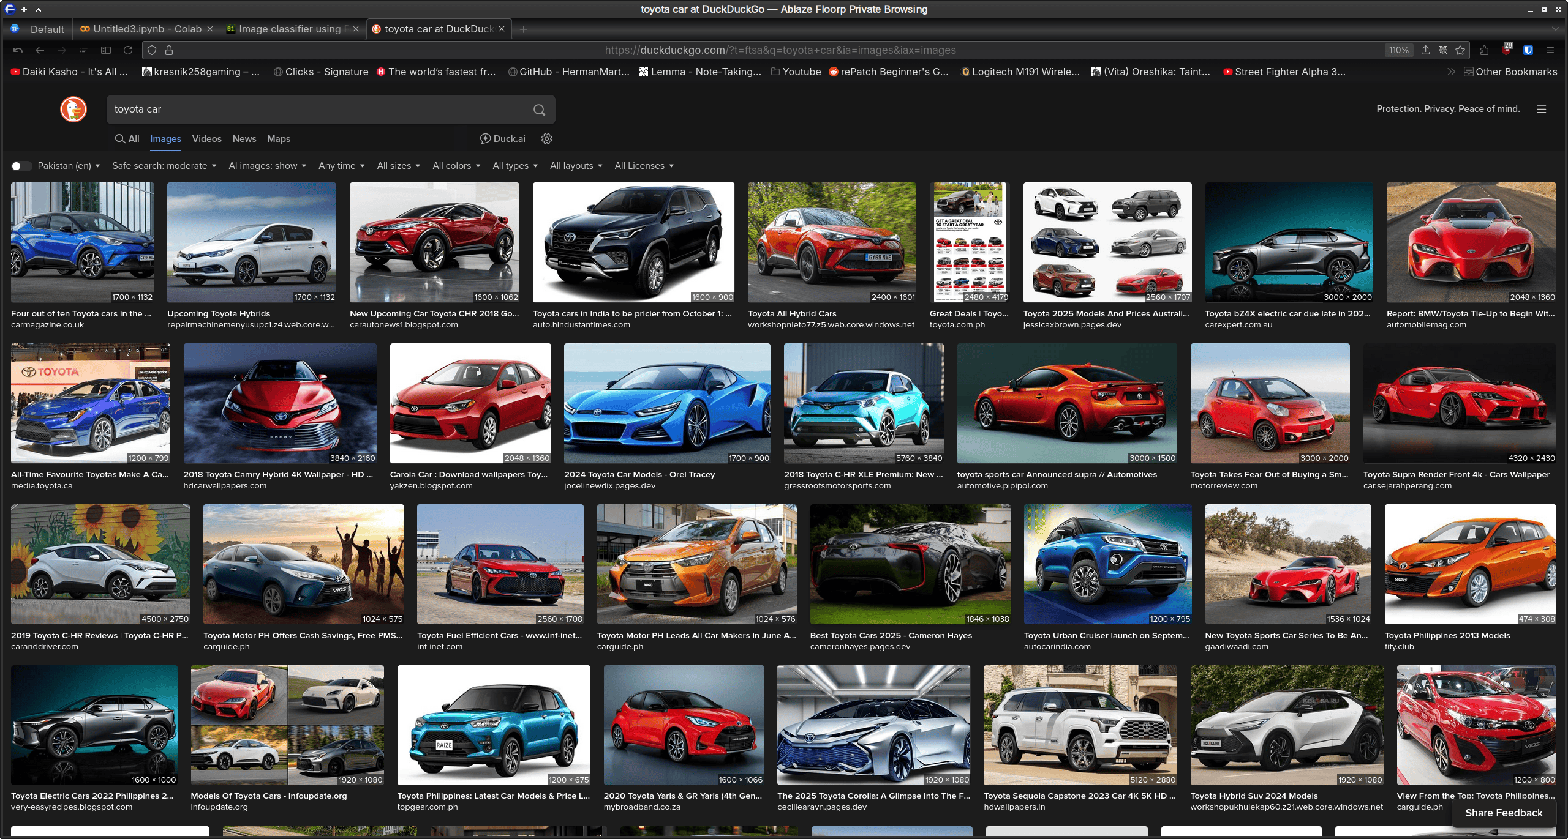Expand the Safe search: moderate dropdown
This screenshot has height=839, width=1568.
pos(164,166)
